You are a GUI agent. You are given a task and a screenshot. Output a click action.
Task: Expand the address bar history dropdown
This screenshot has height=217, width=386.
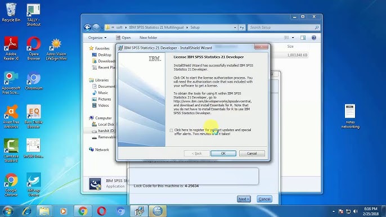coord(235,28)
